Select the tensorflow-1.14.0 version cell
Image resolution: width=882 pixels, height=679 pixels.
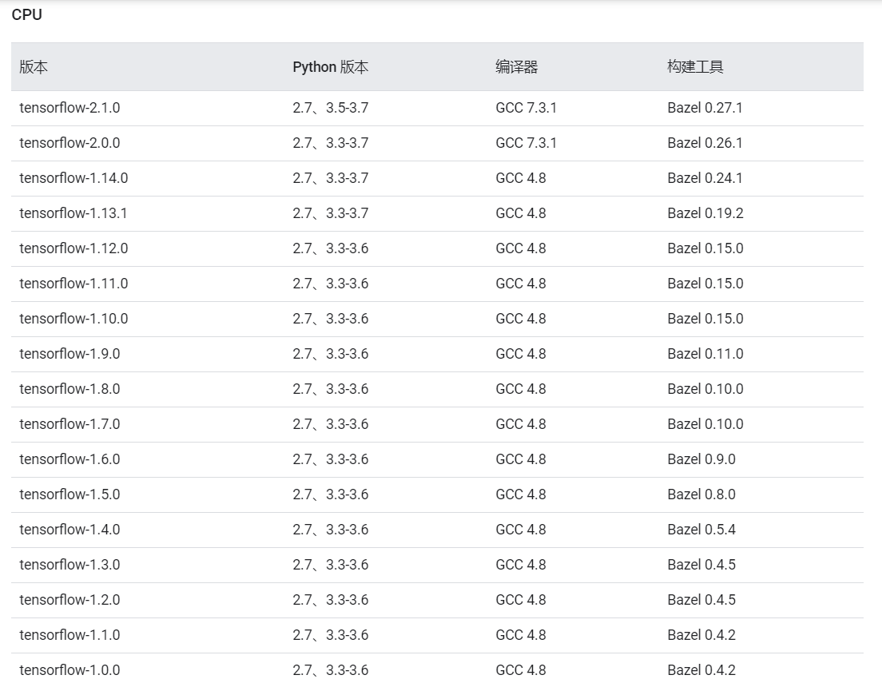[x=73, y=178]
